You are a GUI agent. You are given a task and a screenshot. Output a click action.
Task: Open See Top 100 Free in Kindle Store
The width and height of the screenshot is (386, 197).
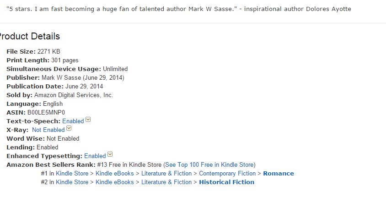209,165
